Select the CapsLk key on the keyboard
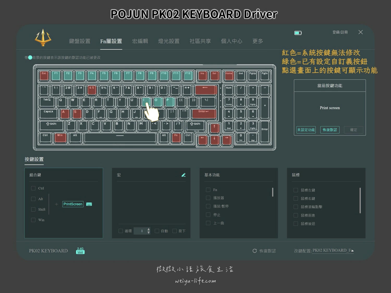The image size is (391, 293). click(48, 114)
